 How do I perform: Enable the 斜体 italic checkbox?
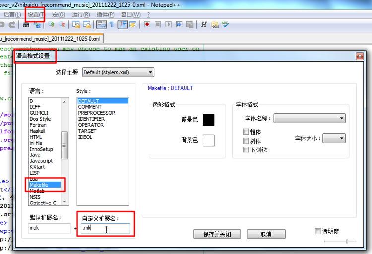[x=246, y=141]
